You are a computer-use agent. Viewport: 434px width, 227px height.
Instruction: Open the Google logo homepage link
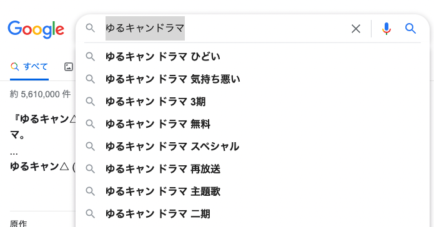[x=36, y=29]
